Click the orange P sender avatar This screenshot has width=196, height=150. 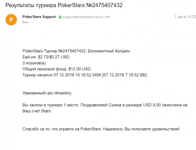(11, 20)
